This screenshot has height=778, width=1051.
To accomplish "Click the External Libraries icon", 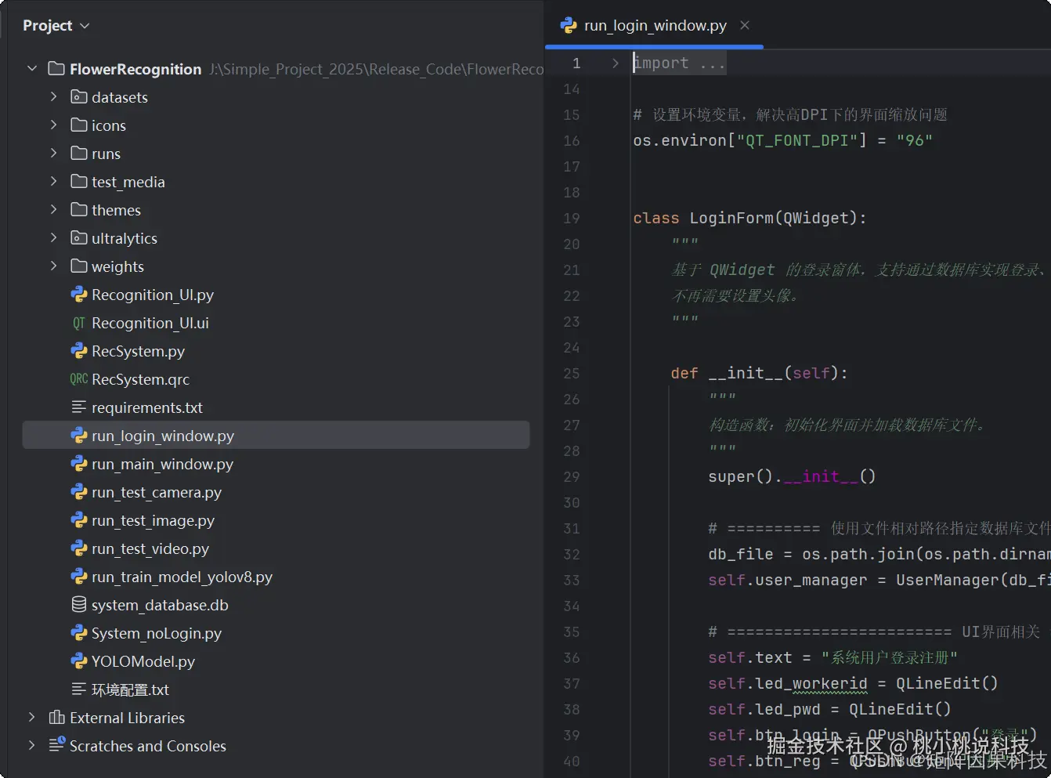I will tap(56, 718).
